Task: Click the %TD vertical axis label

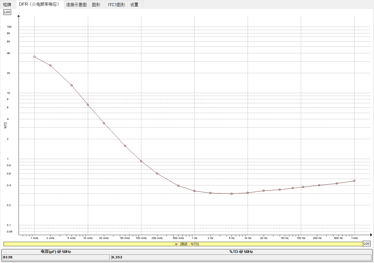Action: 5,125
